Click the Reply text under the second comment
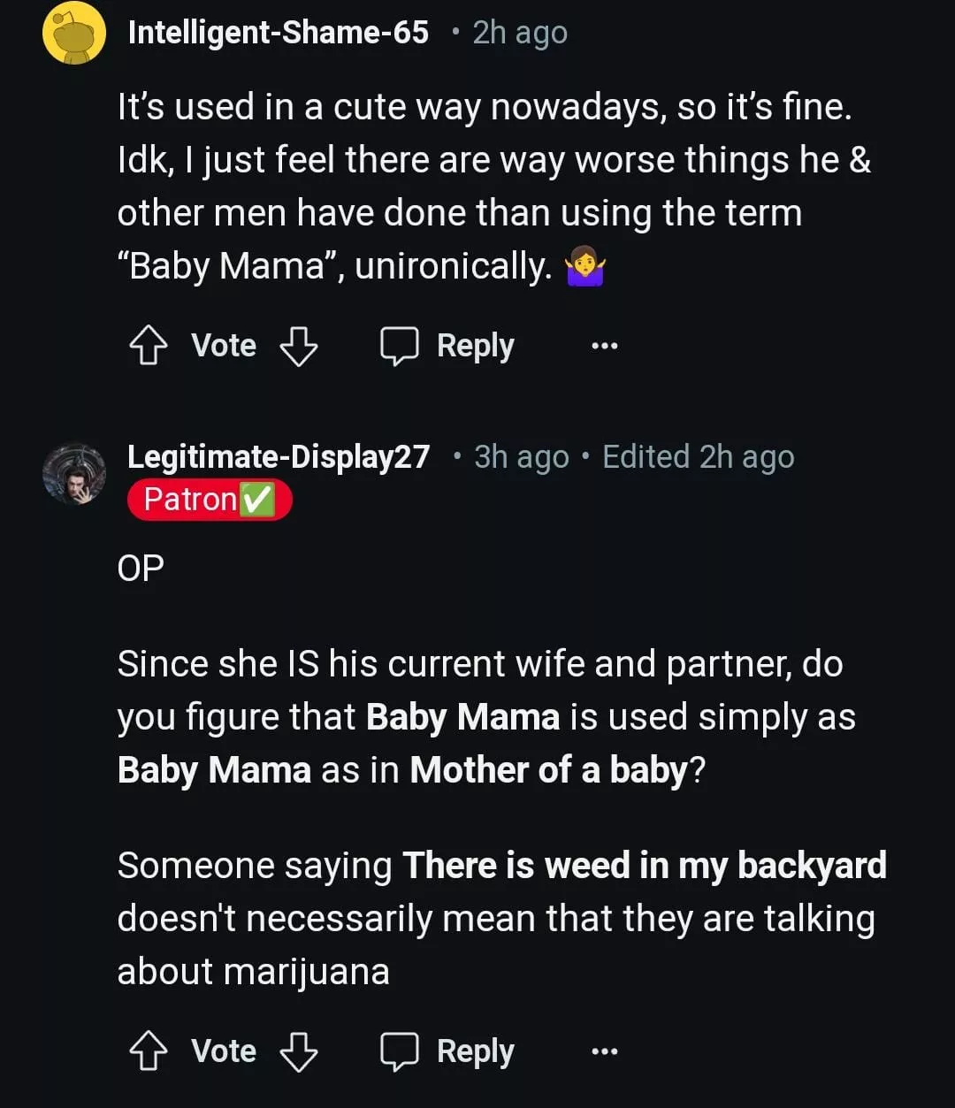 point(475,1051)
